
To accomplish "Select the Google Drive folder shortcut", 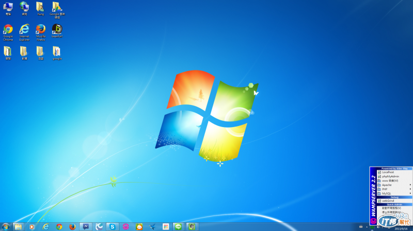I will 57,10.
